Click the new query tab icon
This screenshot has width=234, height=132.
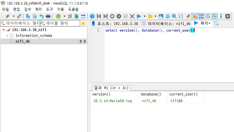[216, 23]
